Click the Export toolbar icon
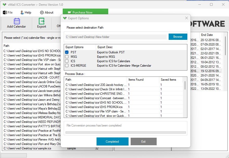Image resolution: width=229 pixels, height=158 pixels. coord(42,21)
